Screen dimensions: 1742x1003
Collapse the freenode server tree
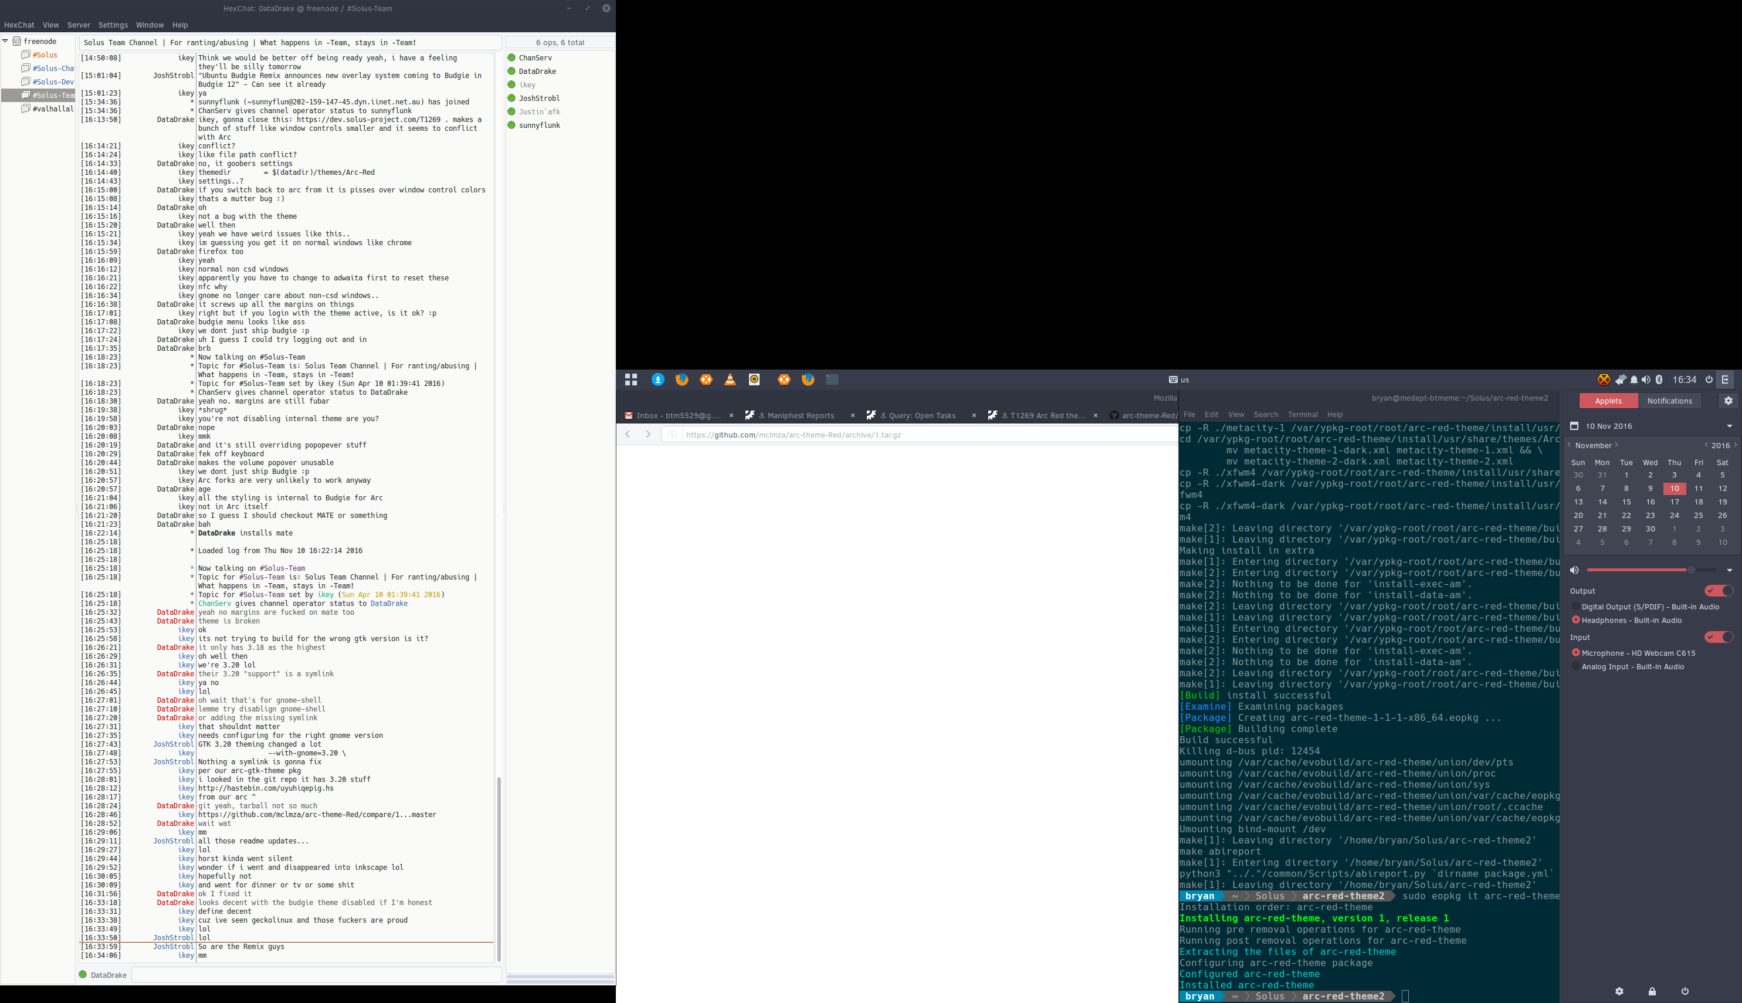5,41
